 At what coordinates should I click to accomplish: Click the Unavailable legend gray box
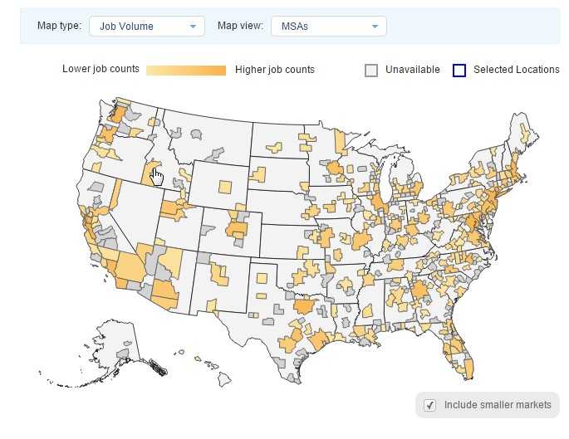coord(371,71)
